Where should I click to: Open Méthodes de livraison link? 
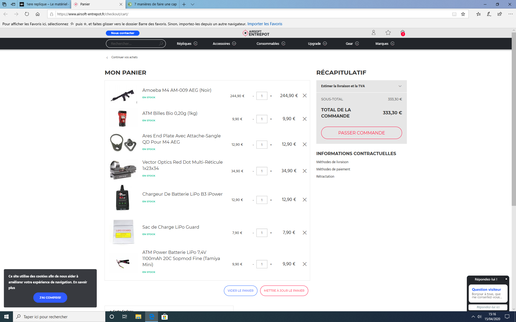(x=332, y=162)
